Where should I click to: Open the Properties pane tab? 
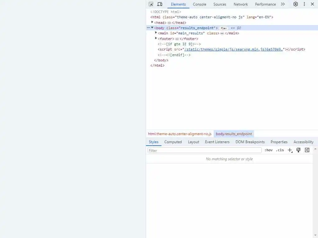pyautogui.click(x=279, y=142)
